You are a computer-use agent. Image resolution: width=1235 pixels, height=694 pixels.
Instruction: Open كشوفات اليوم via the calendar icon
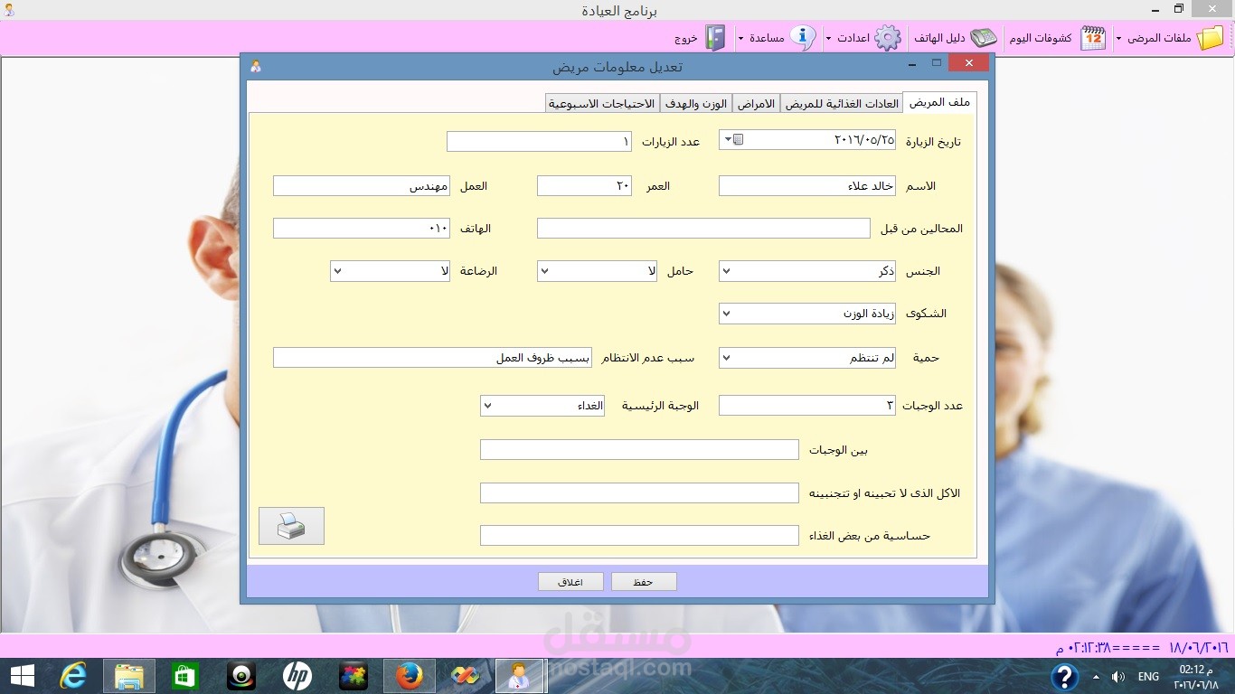[x=1092, y=38]
